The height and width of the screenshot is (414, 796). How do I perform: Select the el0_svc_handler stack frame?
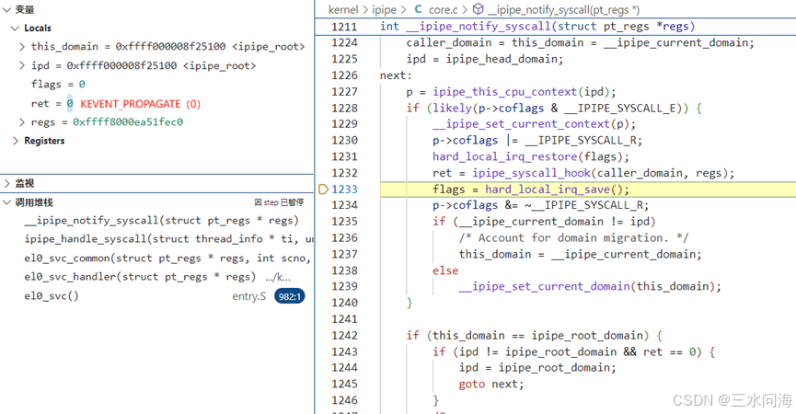[156, 277]
